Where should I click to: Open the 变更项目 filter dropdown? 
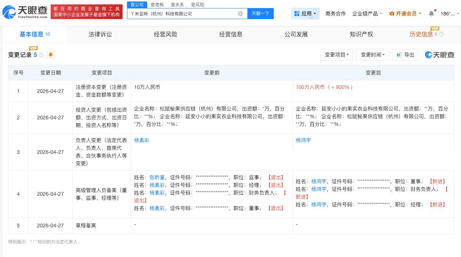336,55
